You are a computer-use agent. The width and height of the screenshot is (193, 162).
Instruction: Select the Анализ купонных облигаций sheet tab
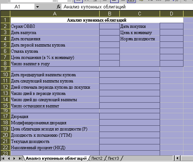56,158
